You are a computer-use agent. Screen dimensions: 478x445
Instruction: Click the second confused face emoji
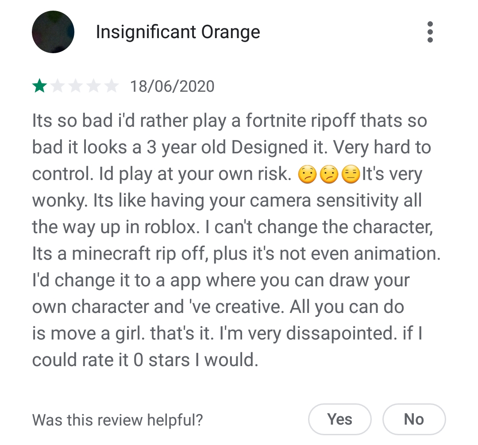pyautogui.click(x=329, y=175)
